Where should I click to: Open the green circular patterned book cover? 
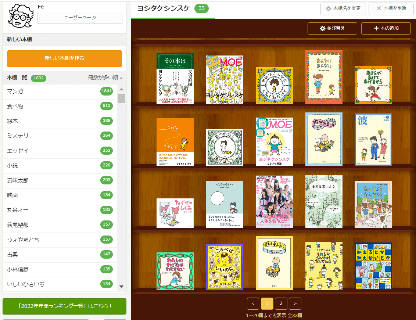(225, 148)
